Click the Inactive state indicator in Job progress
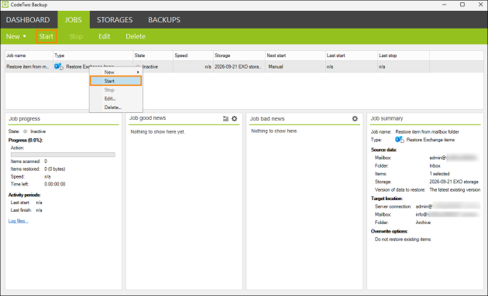 click(x=26, y=131)
